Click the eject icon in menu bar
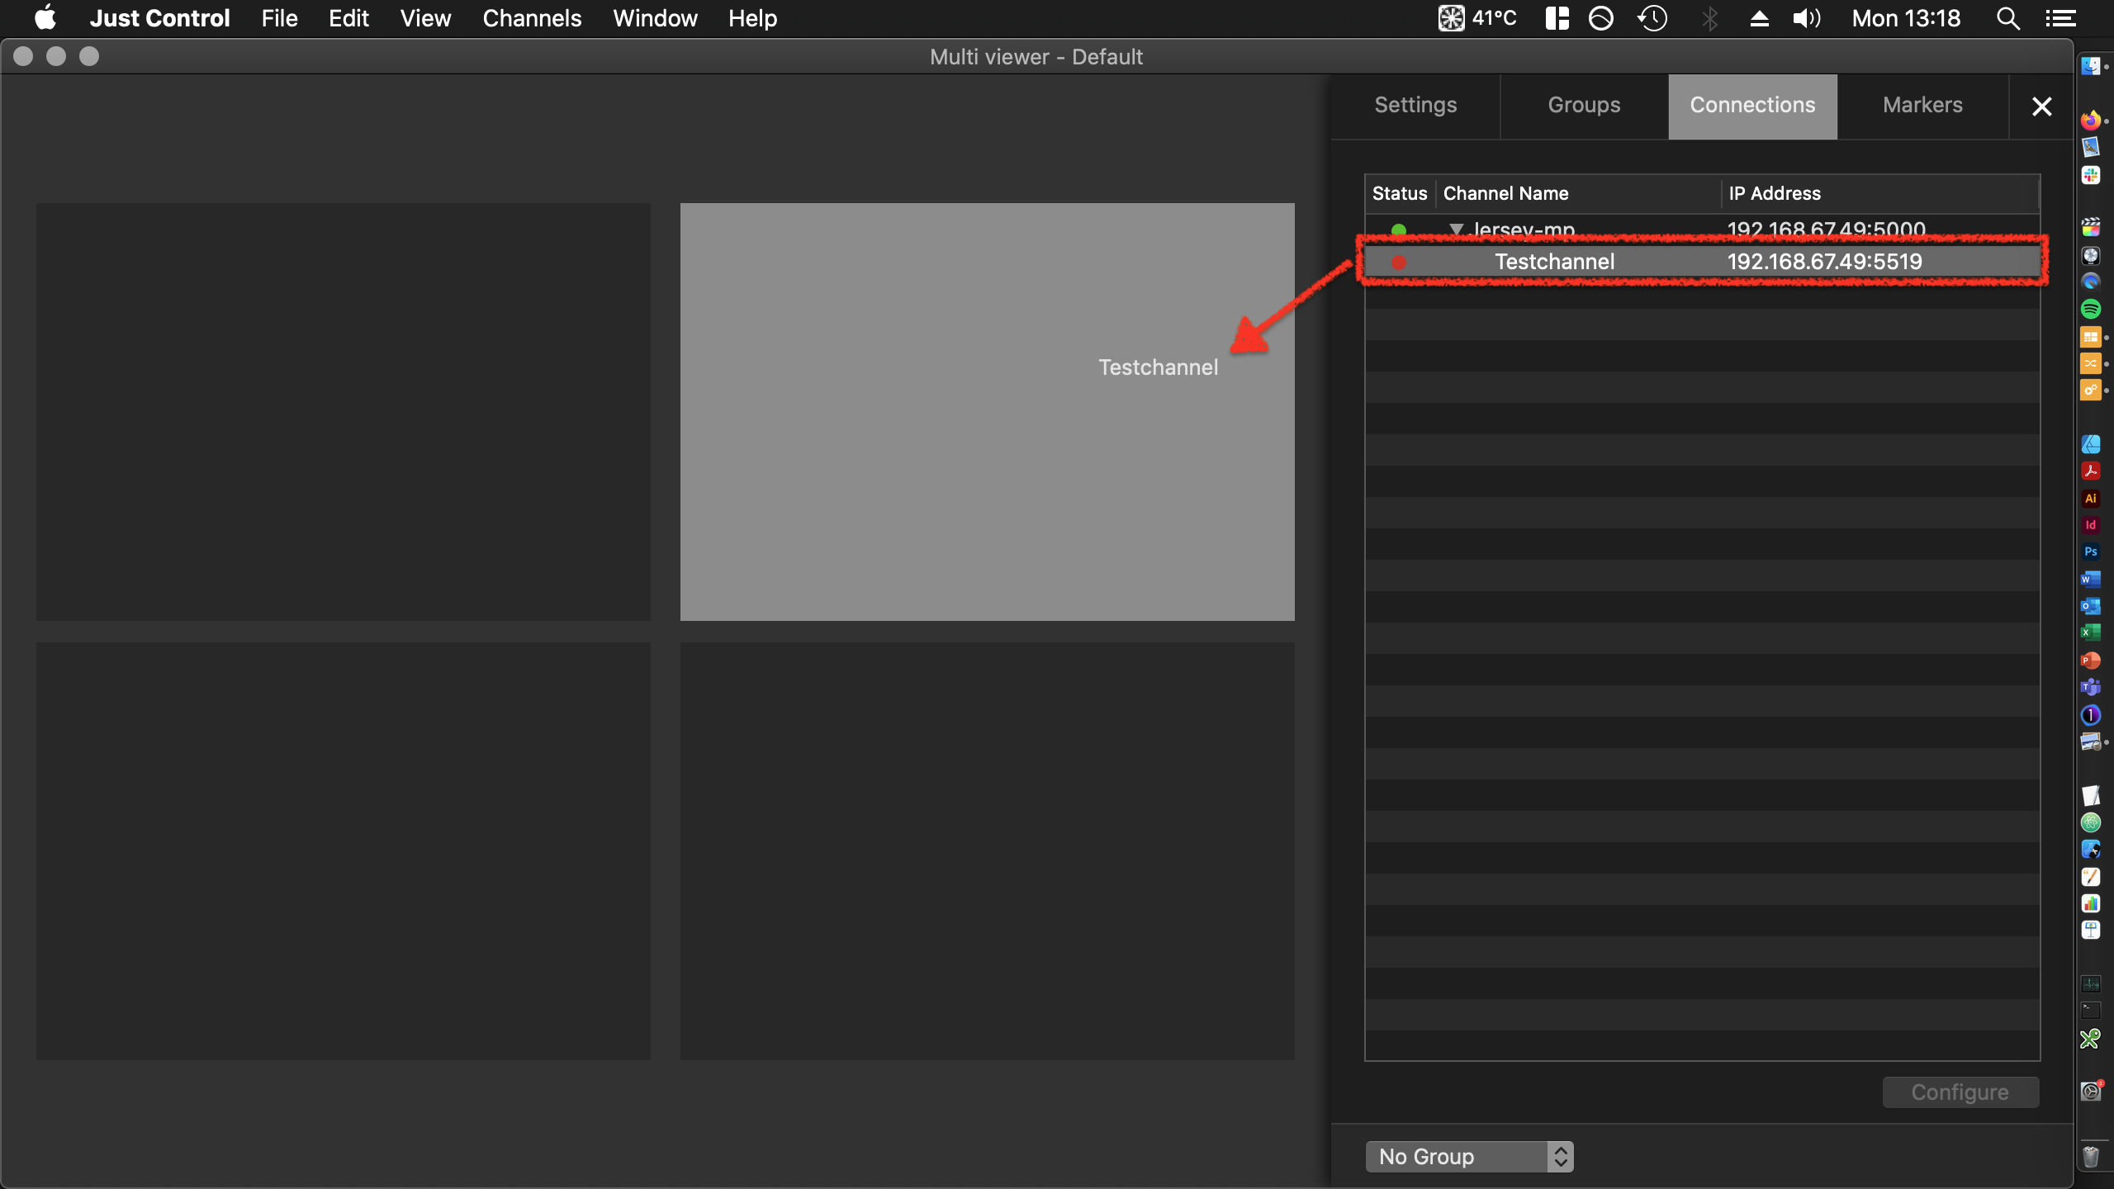The width and height of the screenshot is (2114, 1189). tap(1759, 18)
